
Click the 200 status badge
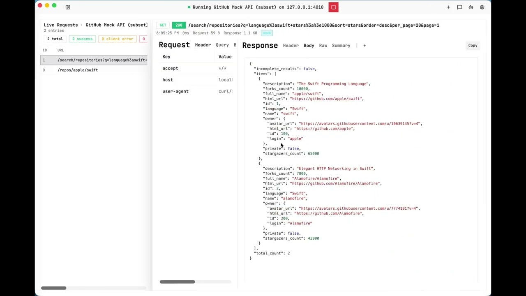pyautogui.click(x=179, y=25)
